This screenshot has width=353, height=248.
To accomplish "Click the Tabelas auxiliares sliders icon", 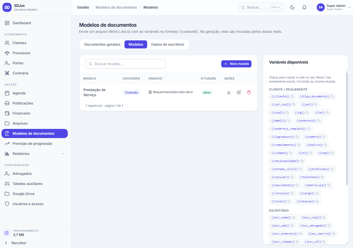I will pos(7,184).
